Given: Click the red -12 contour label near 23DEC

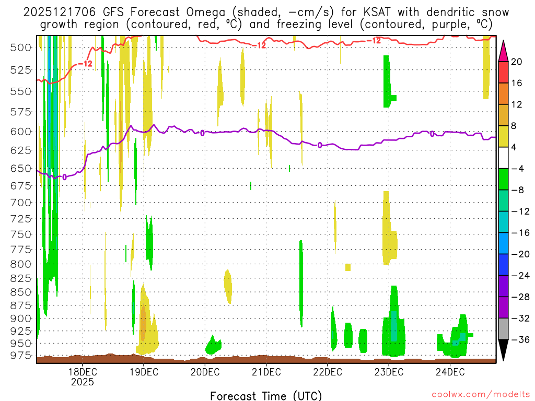Looking at the screenshot, I should point(373,41).
